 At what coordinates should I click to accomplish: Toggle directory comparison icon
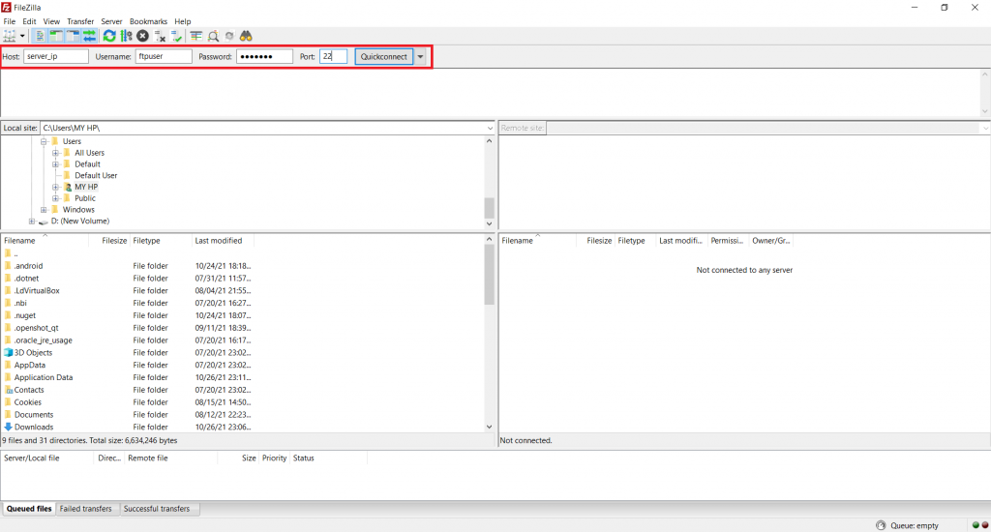213,36
